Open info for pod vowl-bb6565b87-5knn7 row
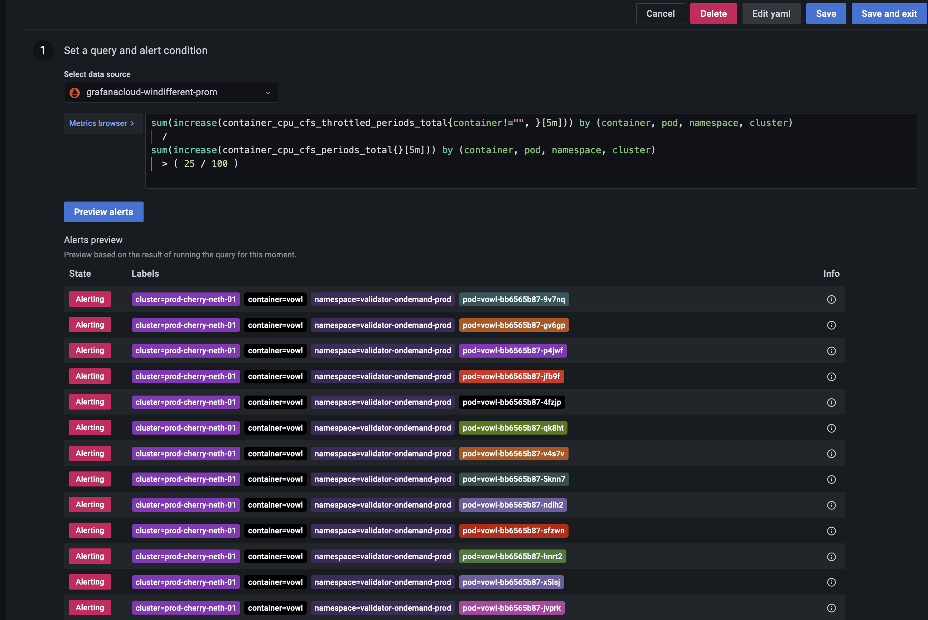Image resolution: width=928 pixels, height=620 pixels. pos(831,479)
